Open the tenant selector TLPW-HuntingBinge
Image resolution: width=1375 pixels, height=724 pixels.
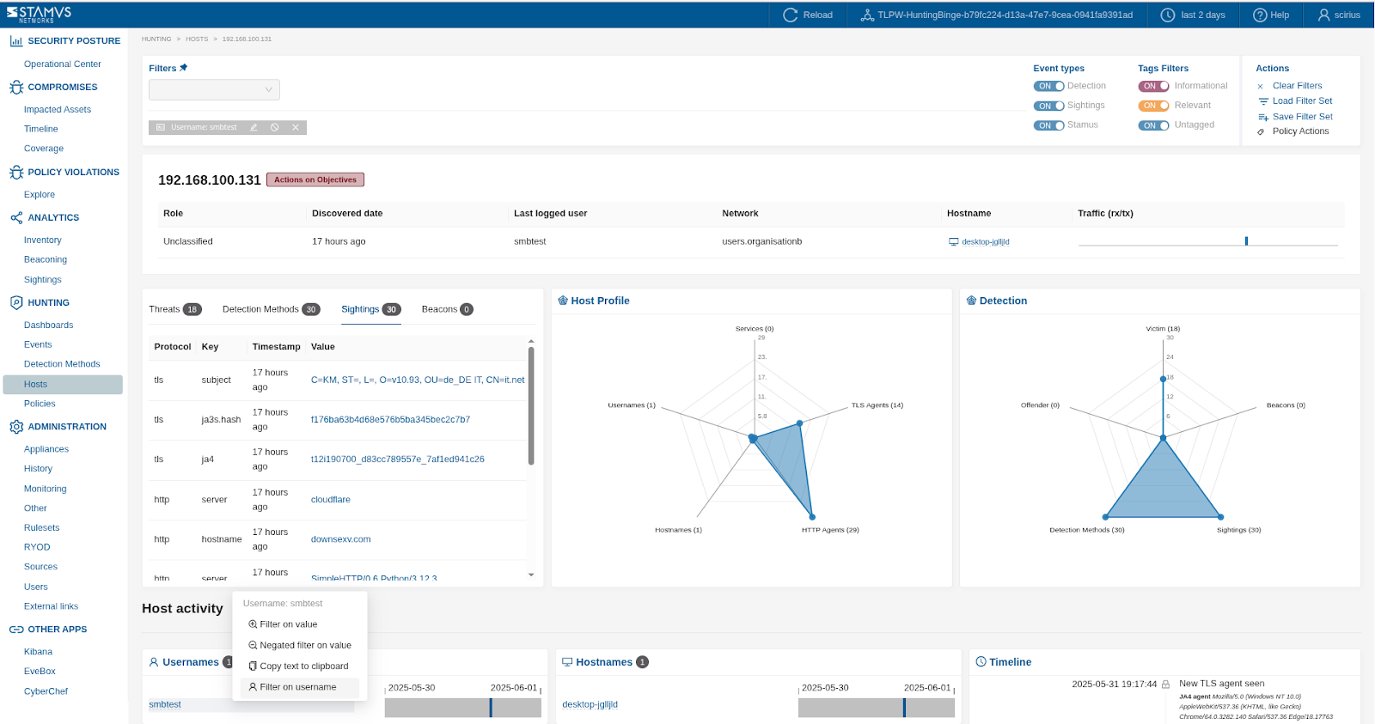point(996,15)
